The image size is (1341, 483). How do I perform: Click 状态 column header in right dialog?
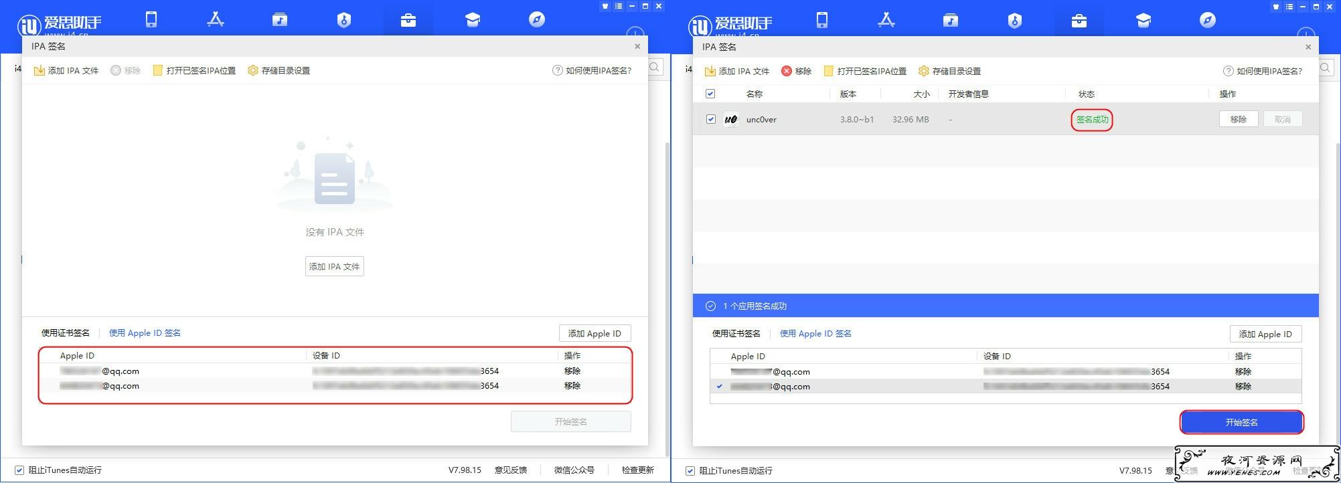pyautogui.click(x=1087, y=94)
